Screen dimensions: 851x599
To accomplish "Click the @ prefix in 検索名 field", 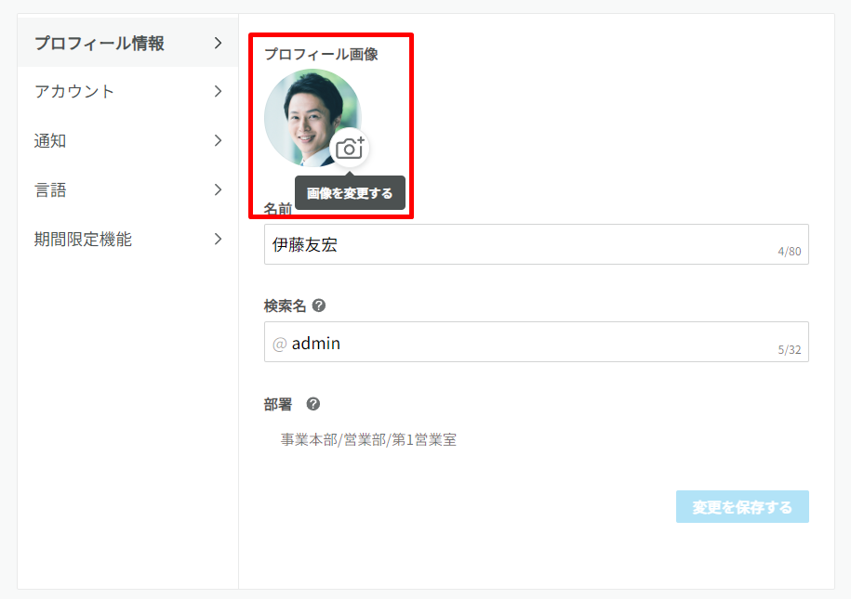I will click(279, 344).
